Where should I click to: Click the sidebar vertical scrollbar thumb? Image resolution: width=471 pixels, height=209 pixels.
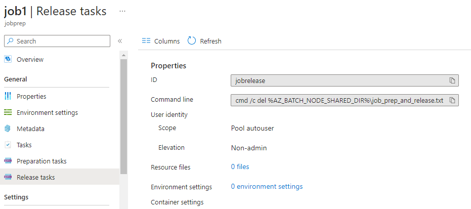click(x=123, y=116)
